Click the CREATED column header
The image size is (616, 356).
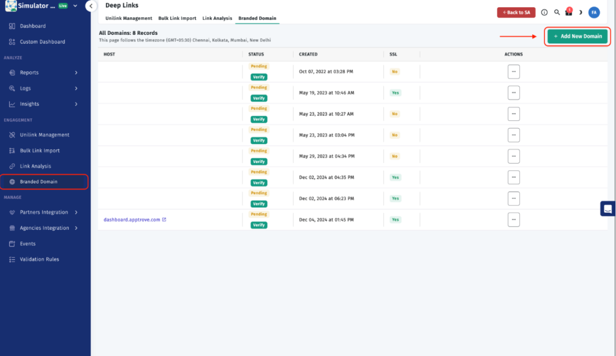coord(308,54)
